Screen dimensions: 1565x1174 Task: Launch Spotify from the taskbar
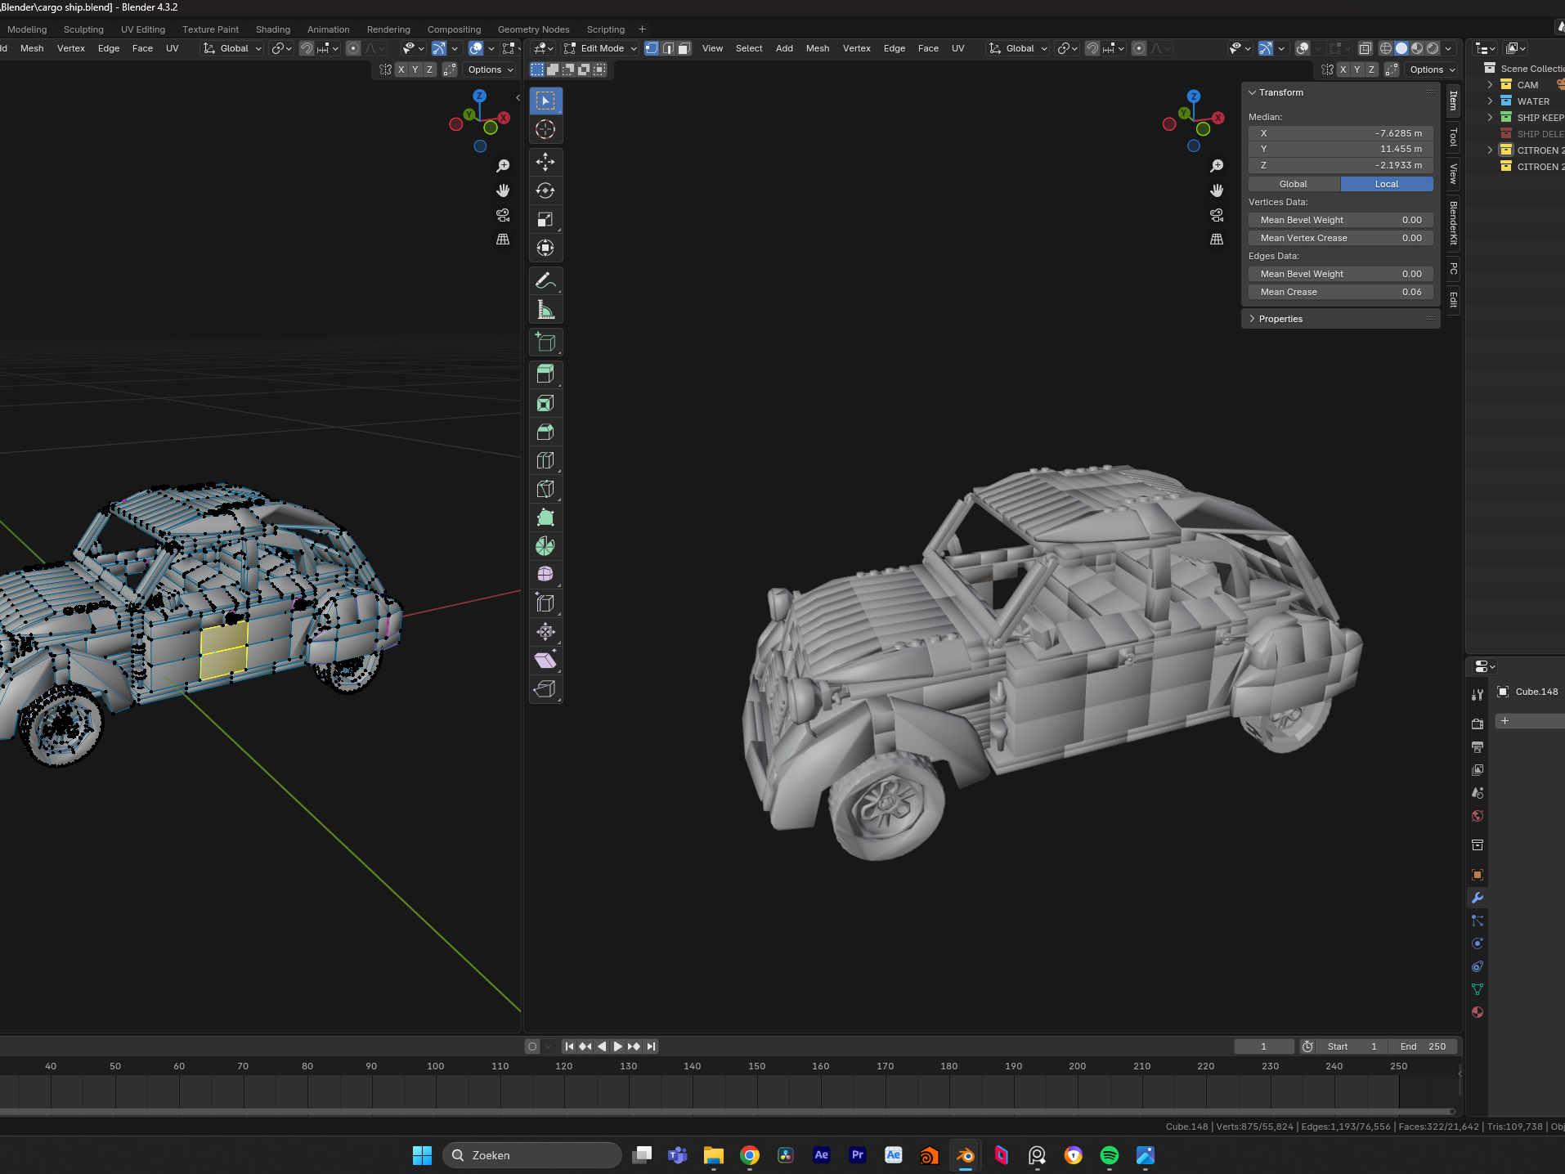point(1109,1154)
